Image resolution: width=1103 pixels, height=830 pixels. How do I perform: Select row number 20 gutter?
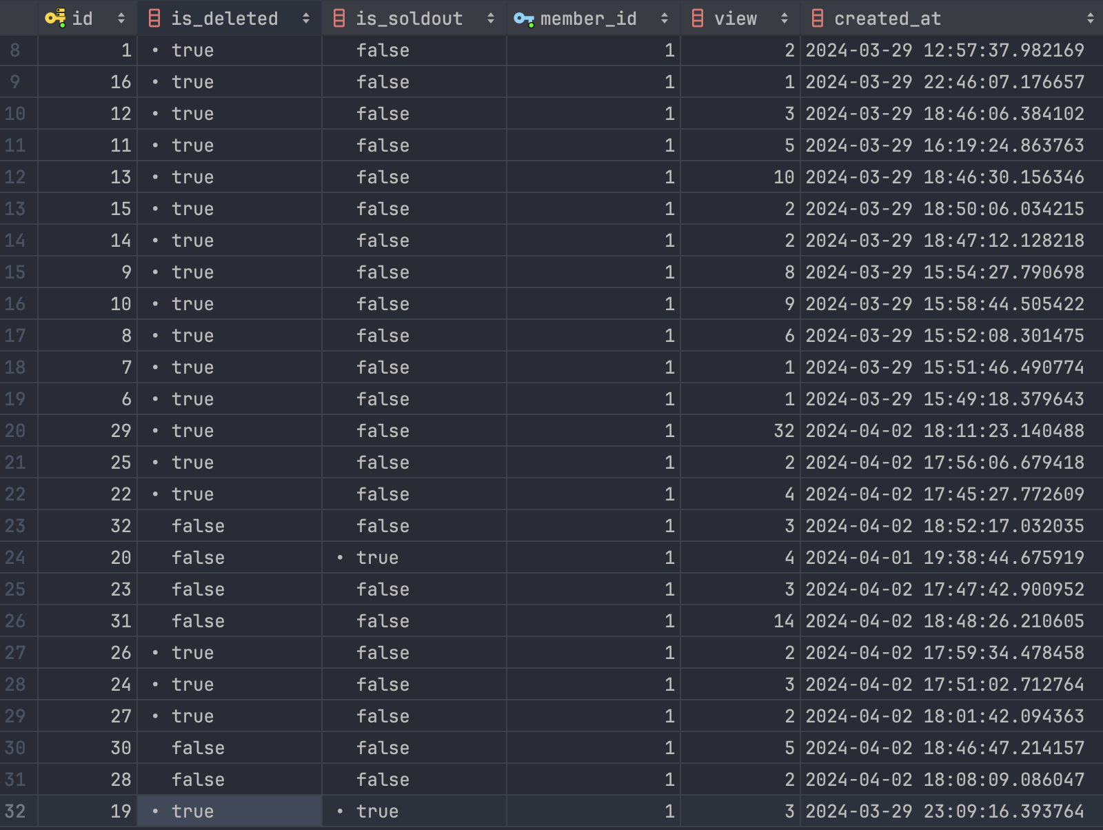point(19,431)
